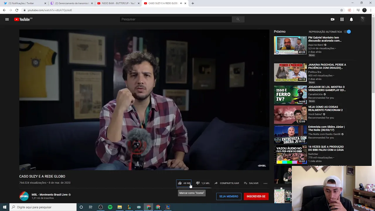Click the Switcher channel name
Viewport: 375px width, 211px height.
[313, 154]
